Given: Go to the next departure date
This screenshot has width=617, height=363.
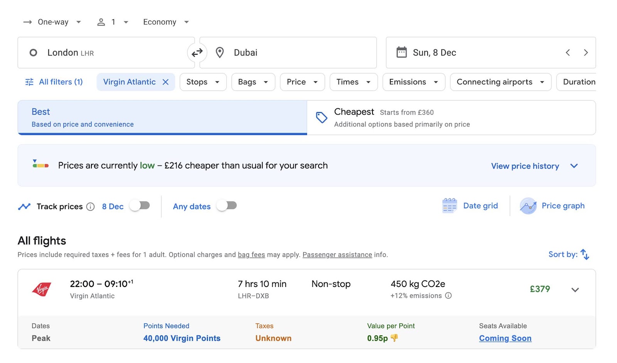Looking at the screenshot, I should pyautogui.click(x=586, y=52).
